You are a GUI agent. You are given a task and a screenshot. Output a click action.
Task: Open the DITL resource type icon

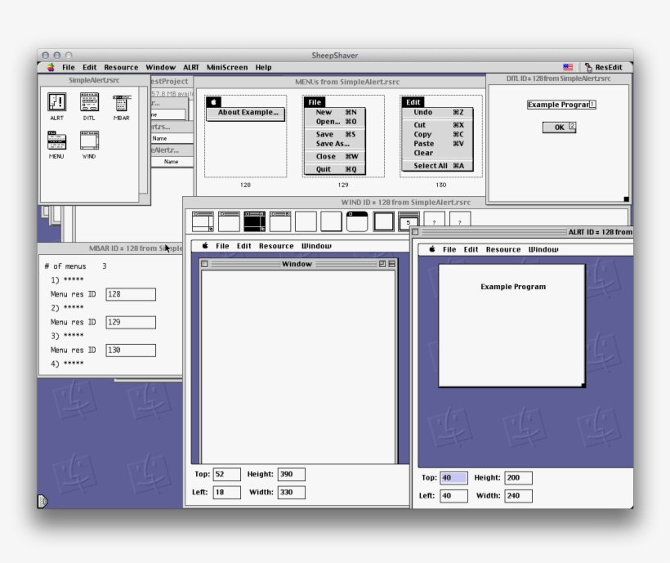tap(88, 101)
